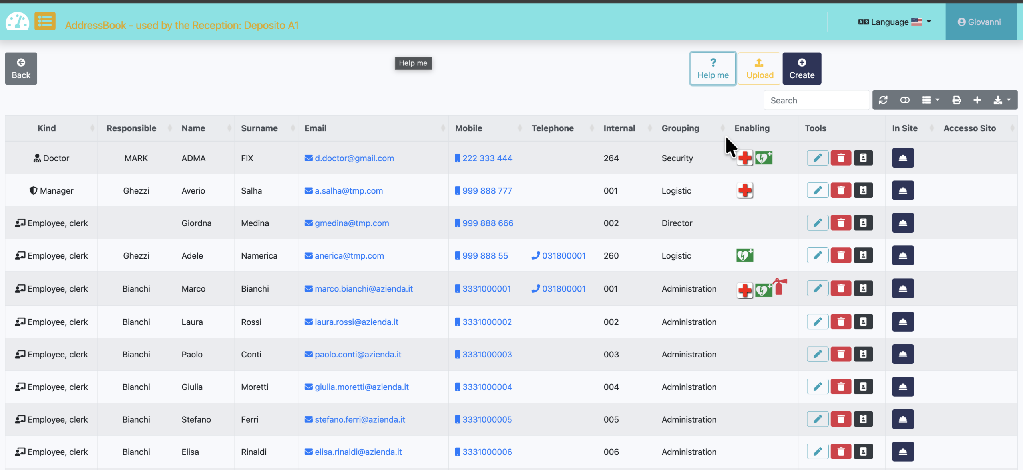Screen dimensions: 1023x470
Task: Click the fire extinguisher enabling icon for Marco Bianchi
Action: [780, 287]
